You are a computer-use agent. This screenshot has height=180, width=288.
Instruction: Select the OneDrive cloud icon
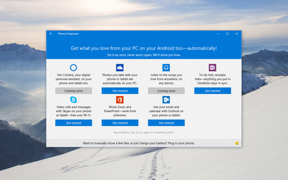[x=120, y=68]
